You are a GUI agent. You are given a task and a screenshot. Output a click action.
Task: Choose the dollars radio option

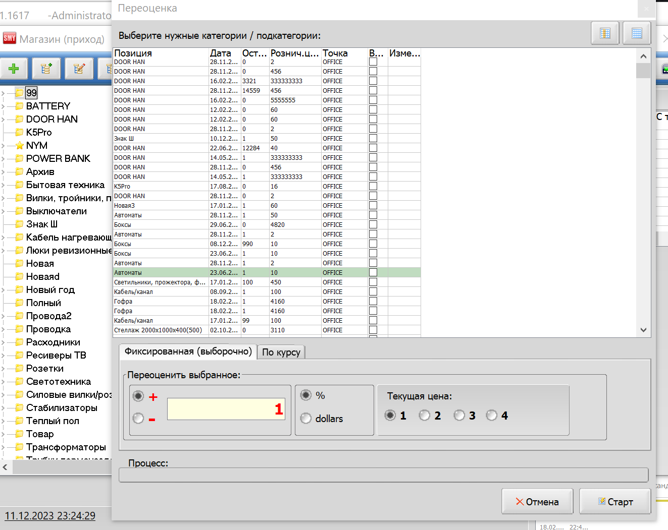pos(305,418)
